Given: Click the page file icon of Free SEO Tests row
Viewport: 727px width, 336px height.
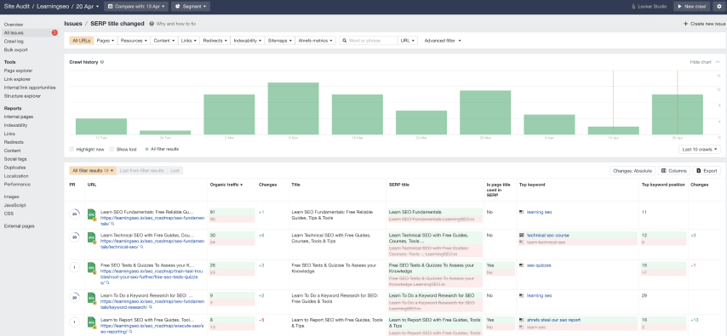Looking at the screenshot, I should [x=92, y=269].
